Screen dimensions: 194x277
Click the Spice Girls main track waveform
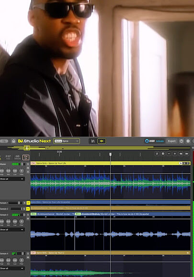coord(111,183)
